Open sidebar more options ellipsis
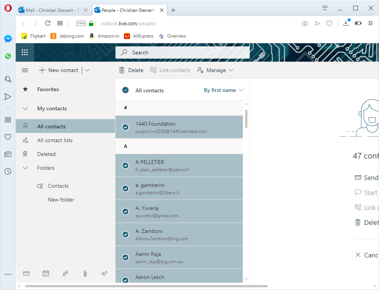Image resolution: width=379 pixels, height=290 pixels. (x=8, y=274)
